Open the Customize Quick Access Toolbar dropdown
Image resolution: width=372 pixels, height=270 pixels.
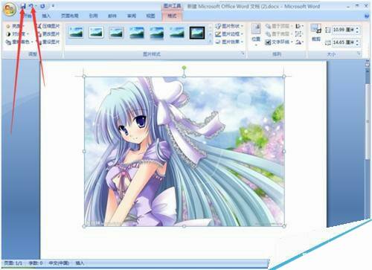click(x=53, y=6)
